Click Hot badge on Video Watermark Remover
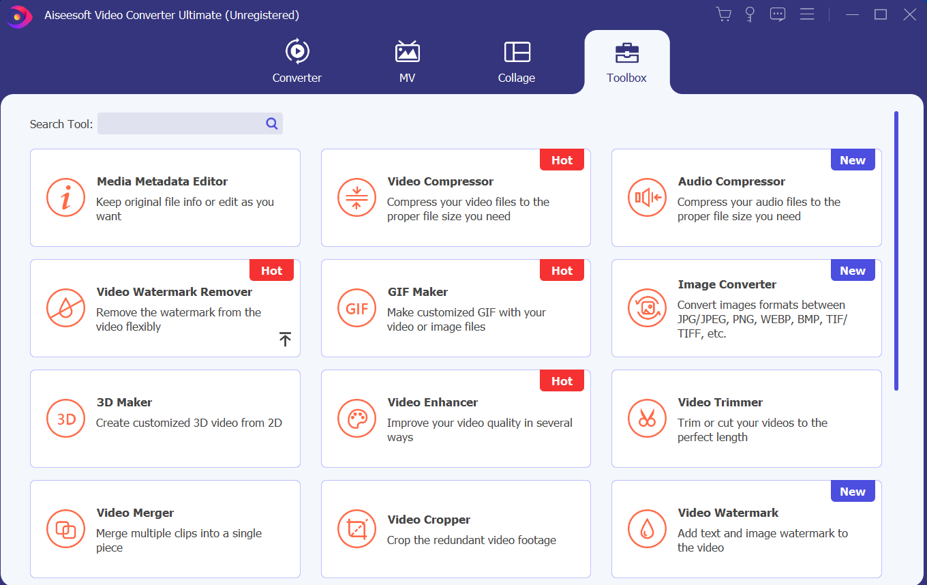Viewport: 927px width, 585px height. [x=271, y=271]
